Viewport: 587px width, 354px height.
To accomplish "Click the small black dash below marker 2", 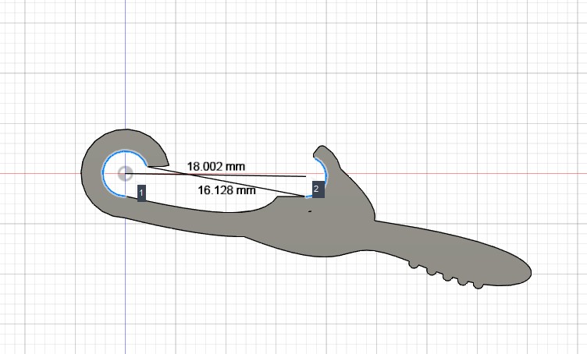I will [x=310, y=211].
